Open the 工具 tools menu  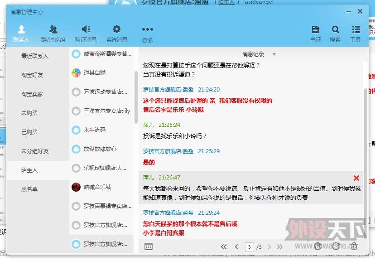[x=356, y=34]
